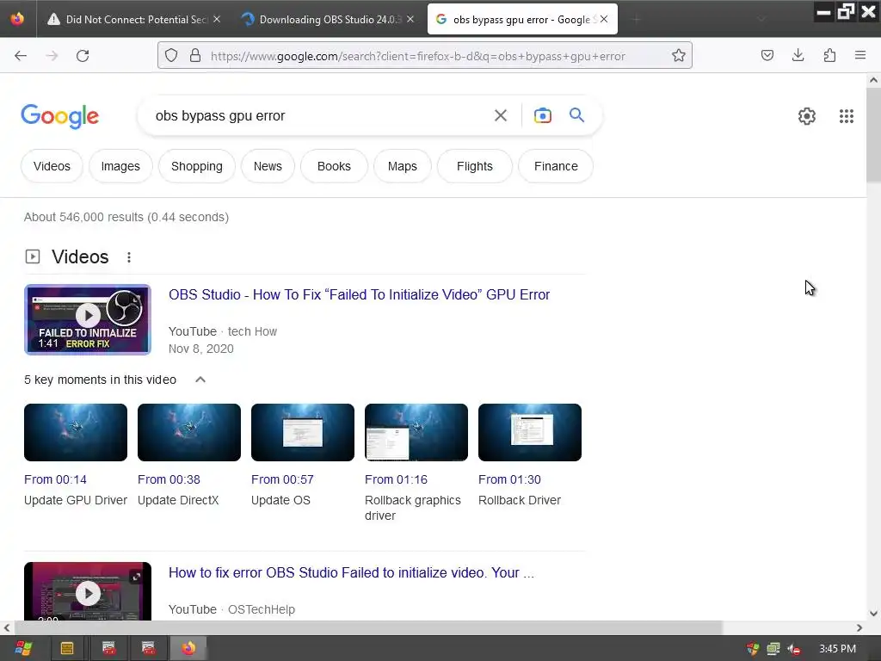
Task: Search by image camera icon
Action: pos(542,116)
